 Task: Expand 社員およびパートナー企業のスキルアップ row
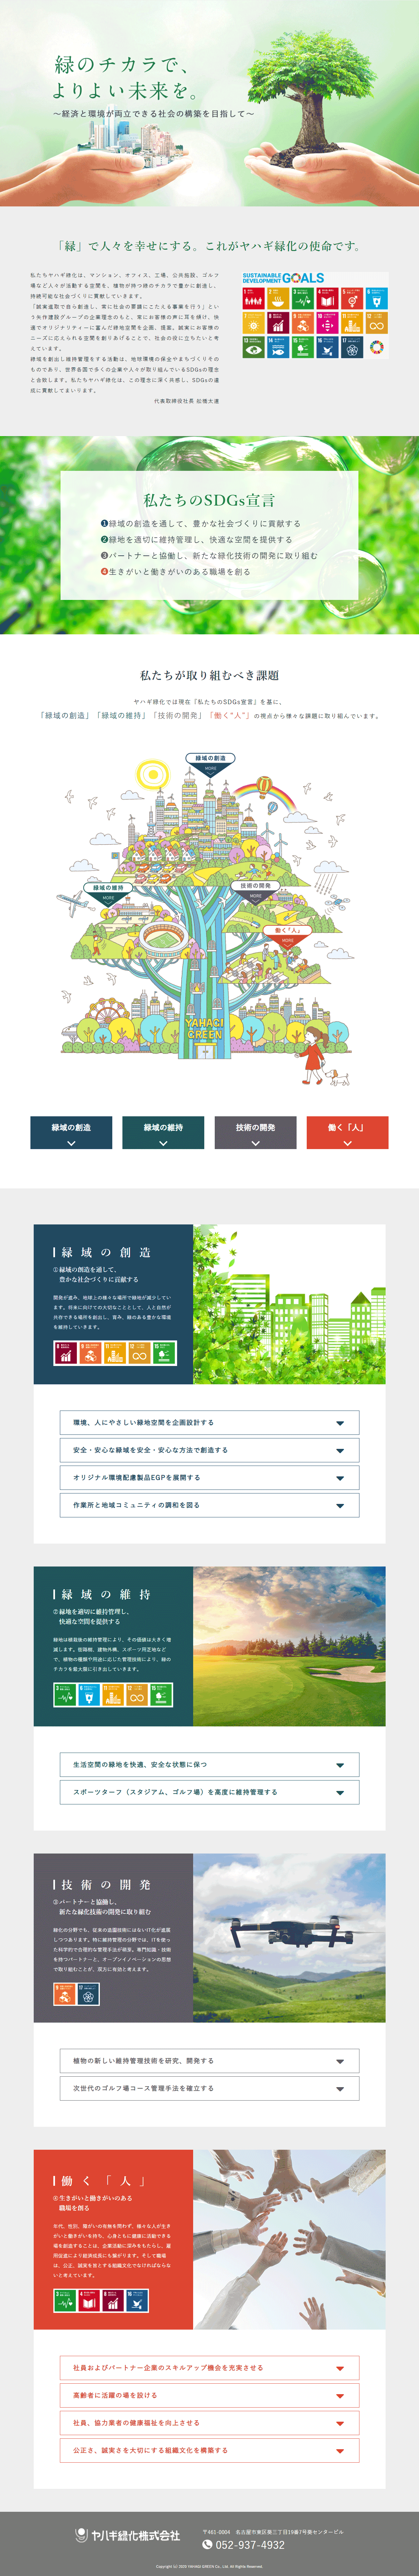[209, 2368]
